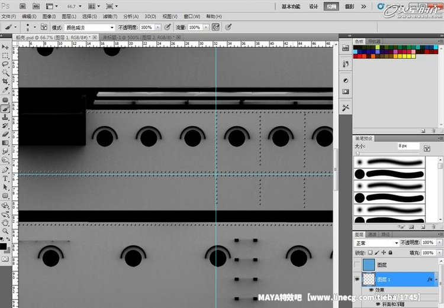Pick the cyan swatch at the start of the second swatches row
444x308 pixels.
coord(355,52)
